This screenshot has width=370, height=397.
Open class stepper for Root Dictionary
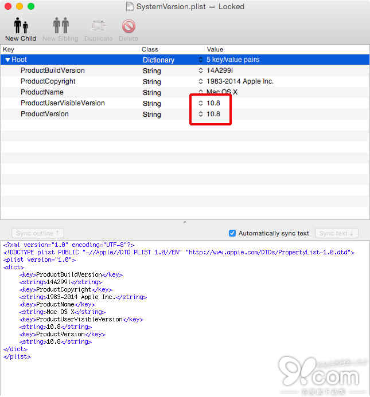click(201, 60)
